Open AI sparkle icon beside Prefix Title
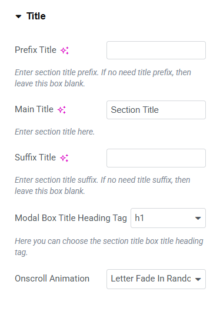Image resolution: width=220 pixels, height=315 pixels. pyautogui.click(x=65, y=50)
